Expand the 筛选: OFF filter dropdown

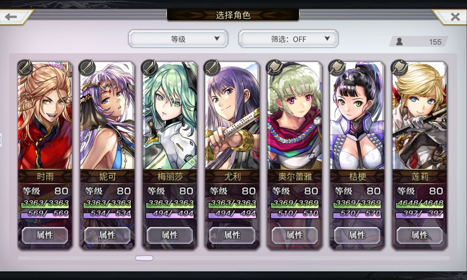pyautogui.click(x=288, y=39)
